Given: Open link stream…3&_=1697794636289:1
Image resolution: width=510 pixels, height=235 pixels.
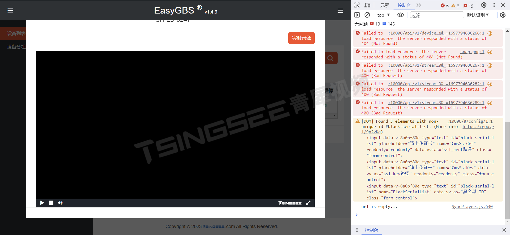Looking at the screenshot, I should point(436,103).
